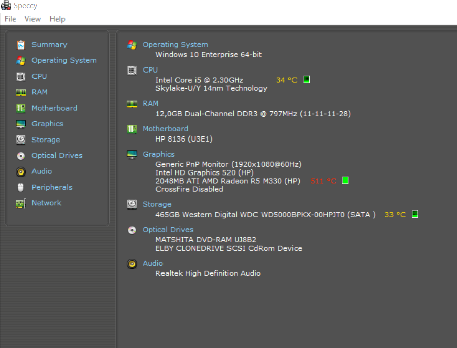This screenshot has width=457, height=348.
Task: Click the Graphics heading link in main panel
Action: pyautogui.click(x=158, y=154)
